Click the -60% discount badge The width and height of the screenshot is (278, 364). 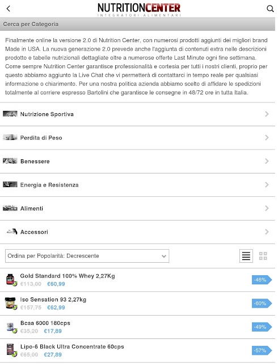262,303
